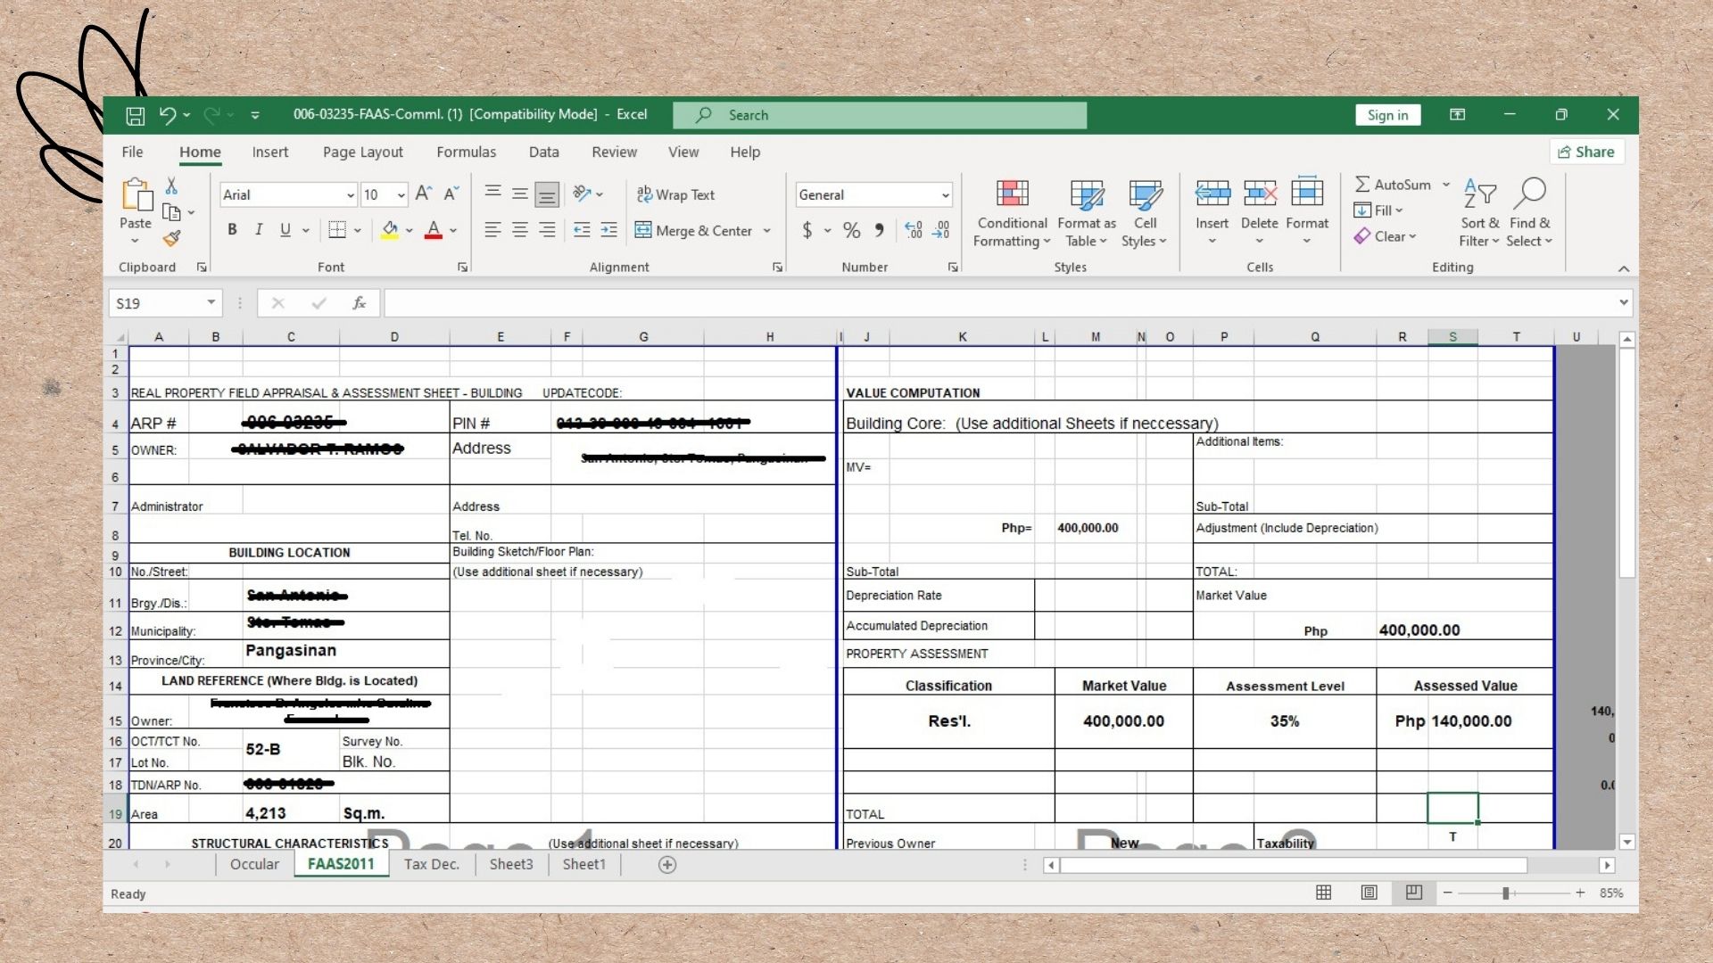Toggle Bold formatting
Screen dimensions: 1713x963
[x=232, y=230]
